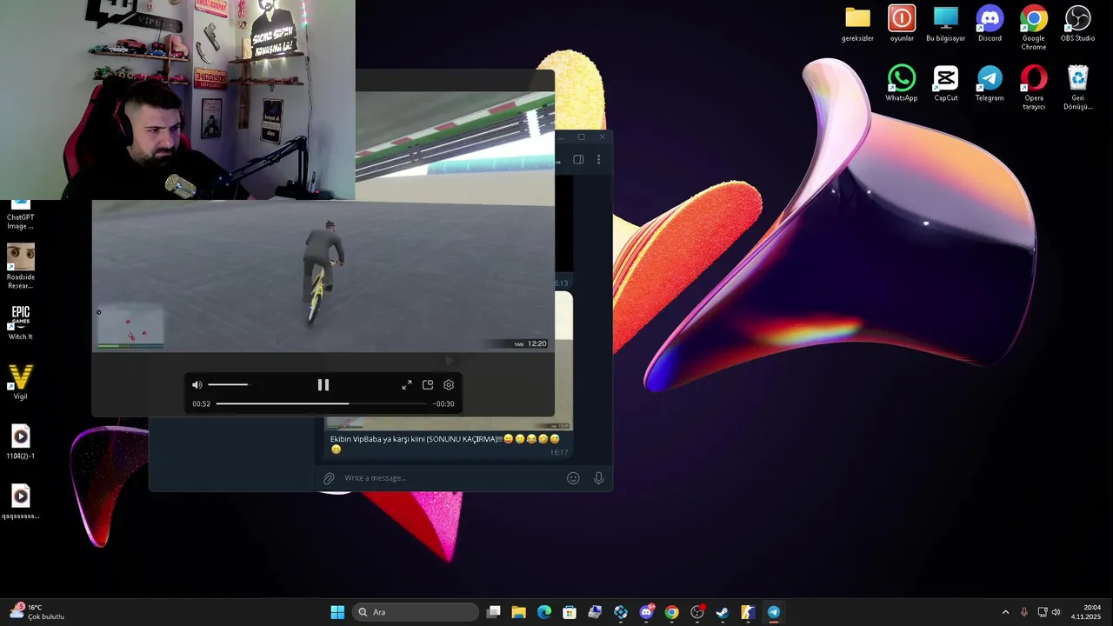Switch to Chrome on the taskbar

click(671, 612)
